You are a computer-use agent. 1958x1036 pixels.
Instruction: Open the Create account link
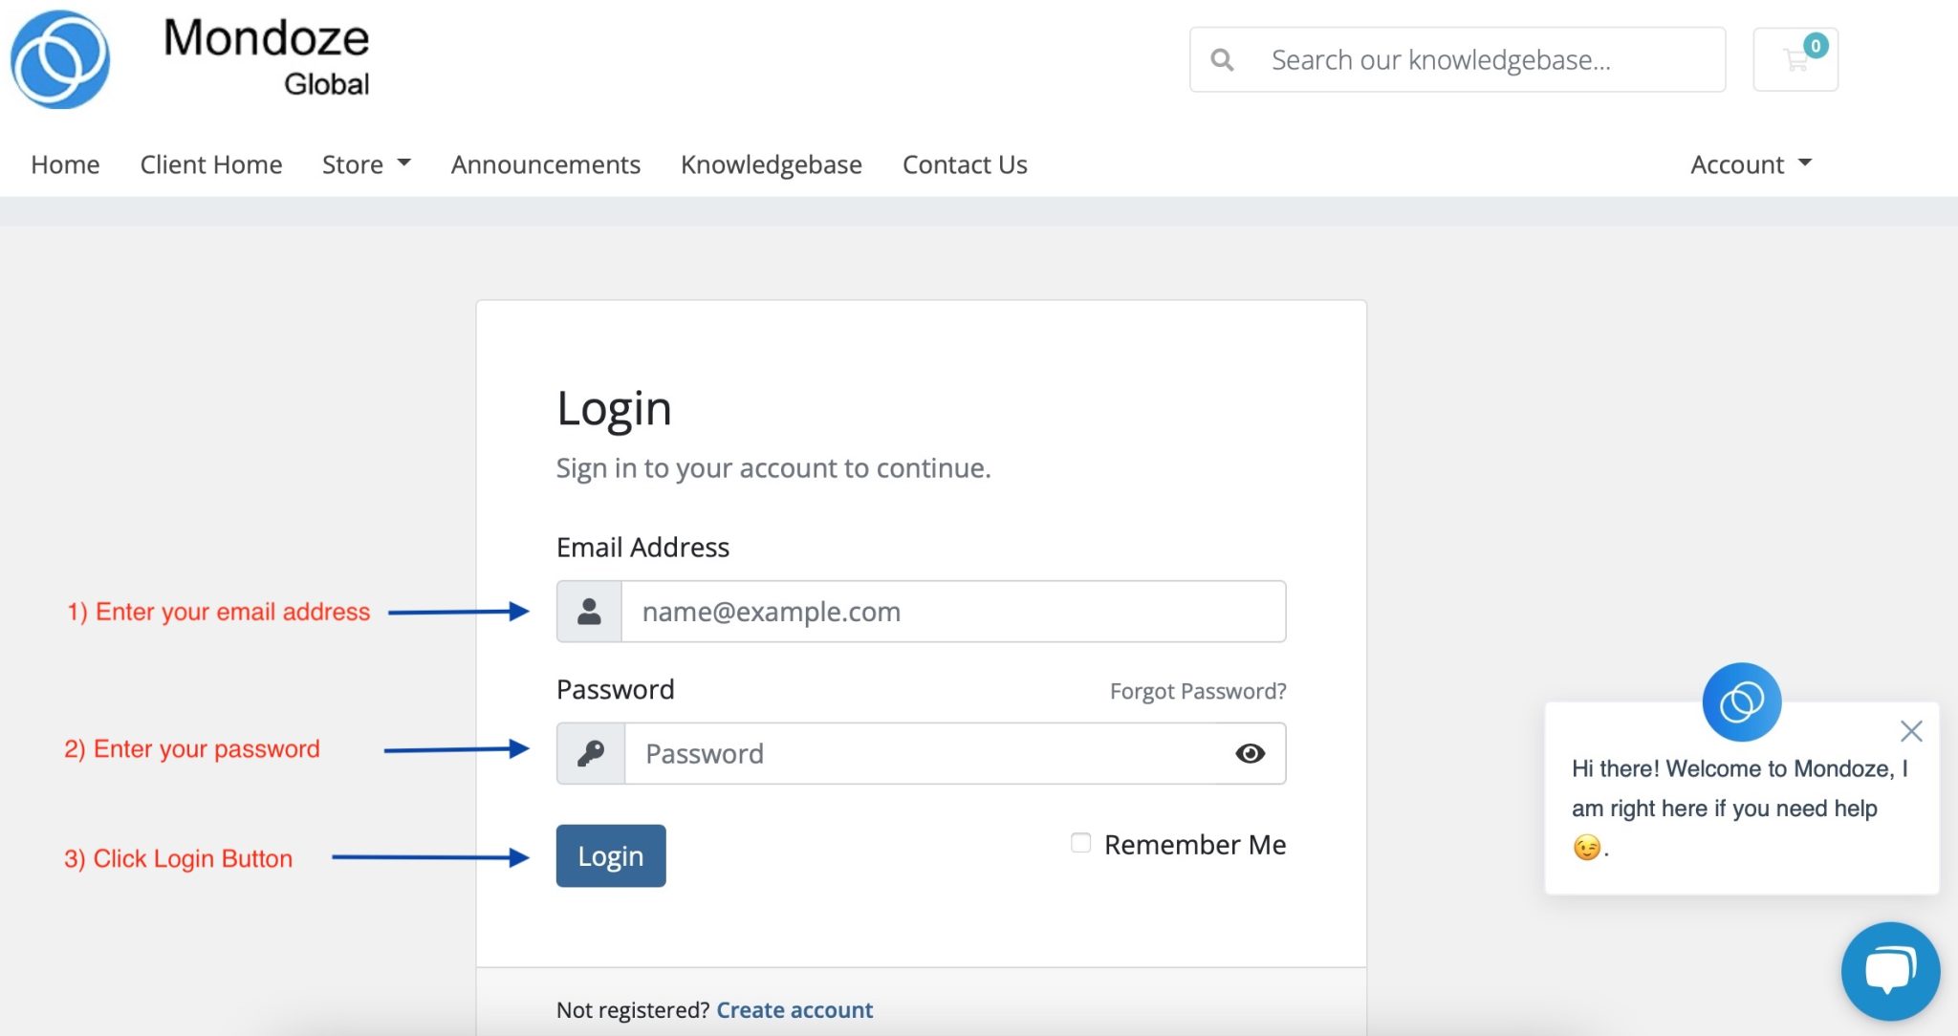[x=794, y=1009]
